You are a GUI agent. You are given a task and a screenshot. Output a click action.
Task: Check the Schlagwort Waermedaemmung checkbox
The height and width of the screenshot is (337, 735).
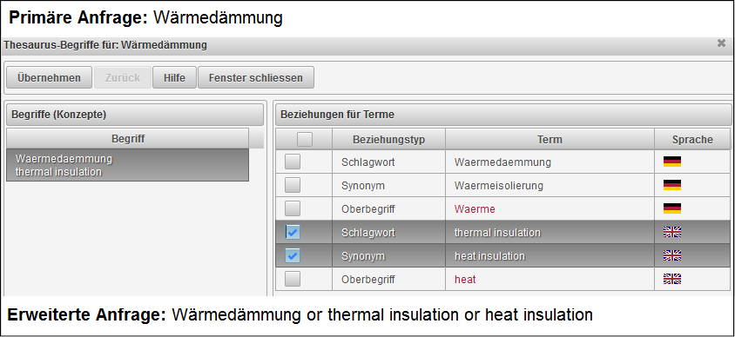[293, 162]
